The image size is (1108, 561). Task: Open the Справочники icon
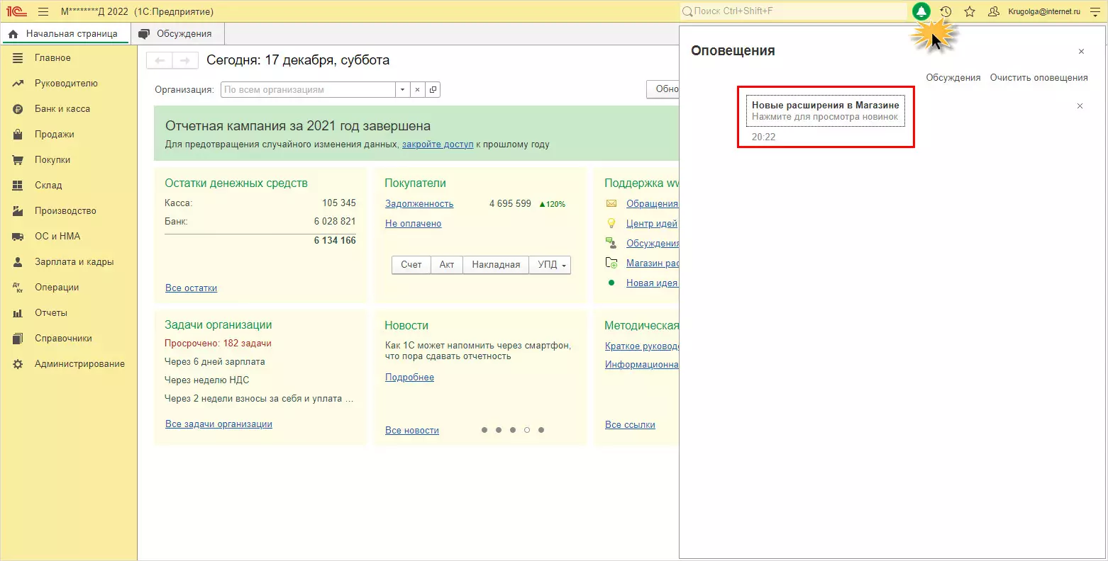pyautogui.click(x=18, y=339)
